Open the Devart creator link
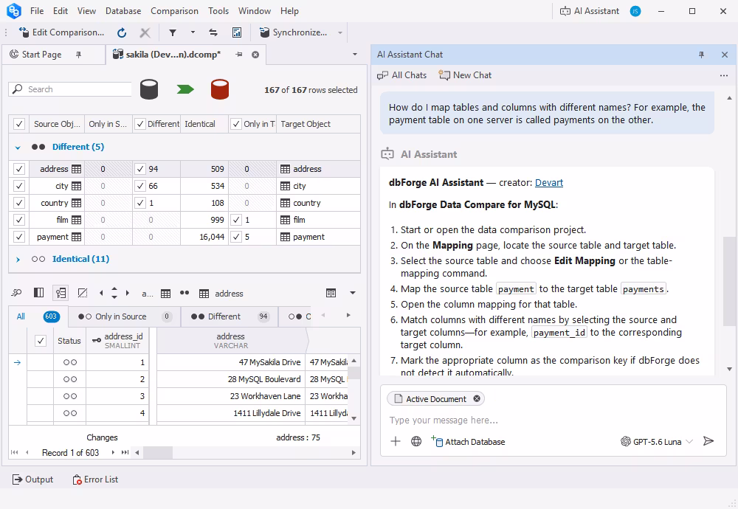738x509 pixels. (x=549, y=182)
